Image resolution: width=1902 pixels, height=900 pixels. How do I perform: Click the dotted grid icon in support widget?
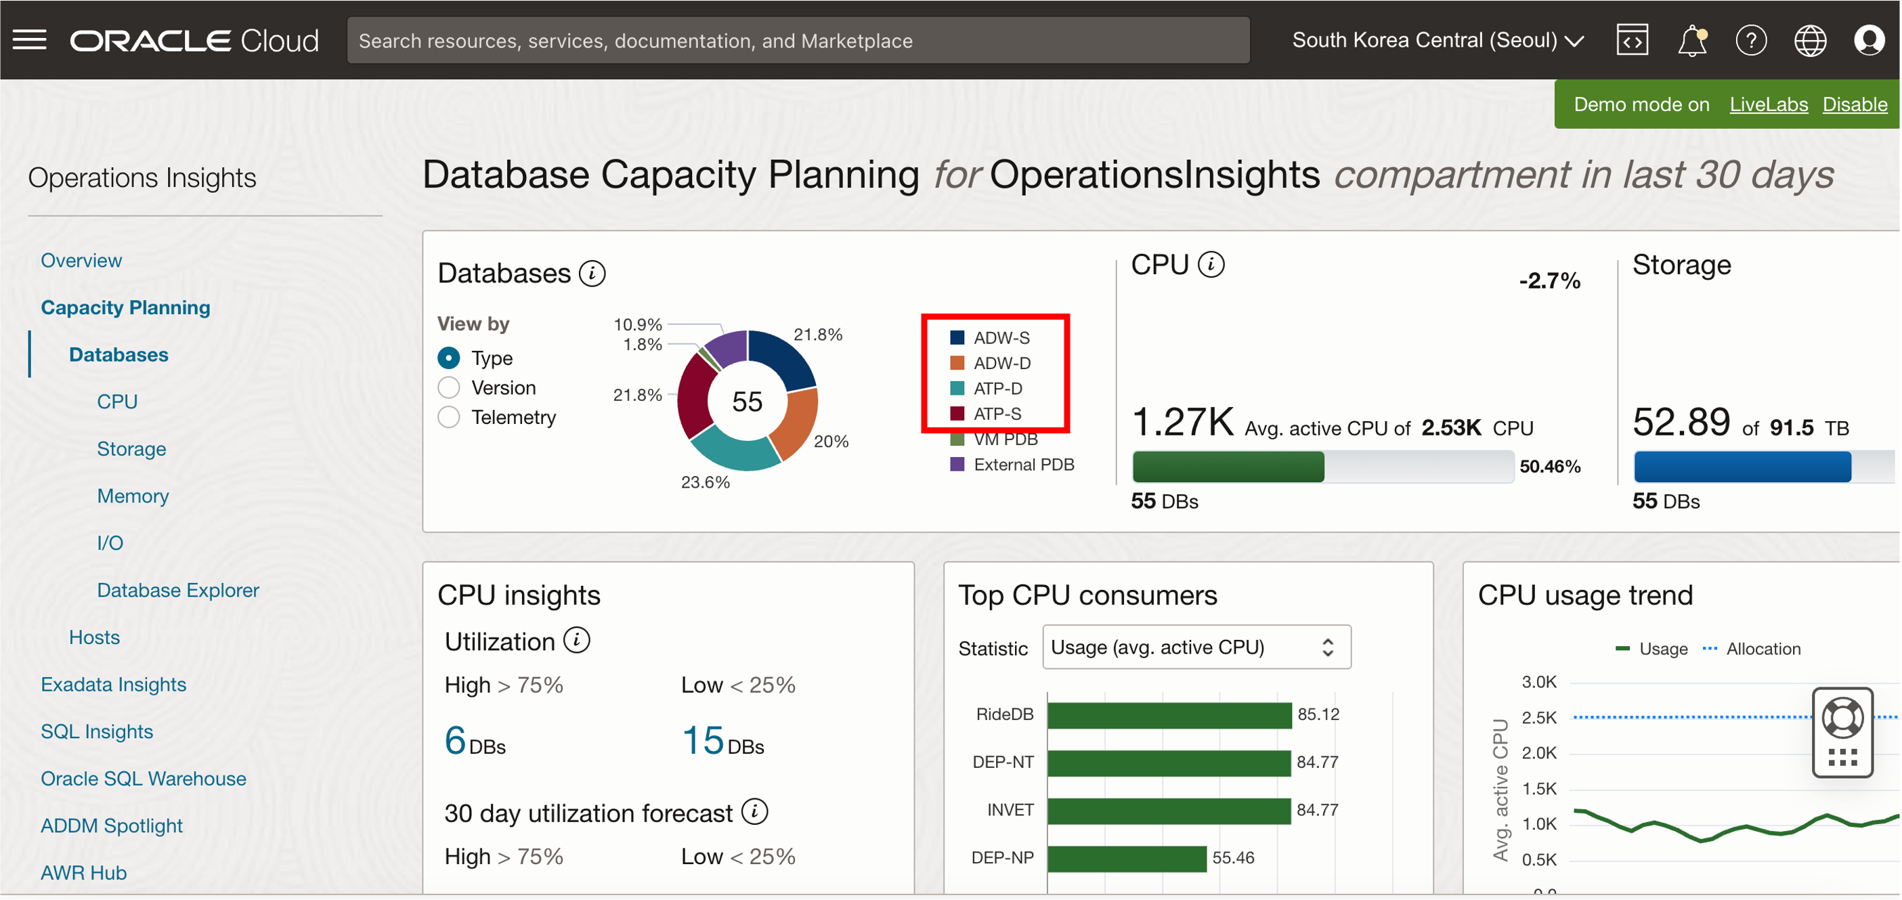1842,758
